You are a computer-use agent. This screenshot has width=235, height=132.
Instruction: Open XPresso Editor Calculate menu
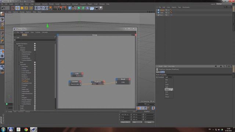(45, 32)
